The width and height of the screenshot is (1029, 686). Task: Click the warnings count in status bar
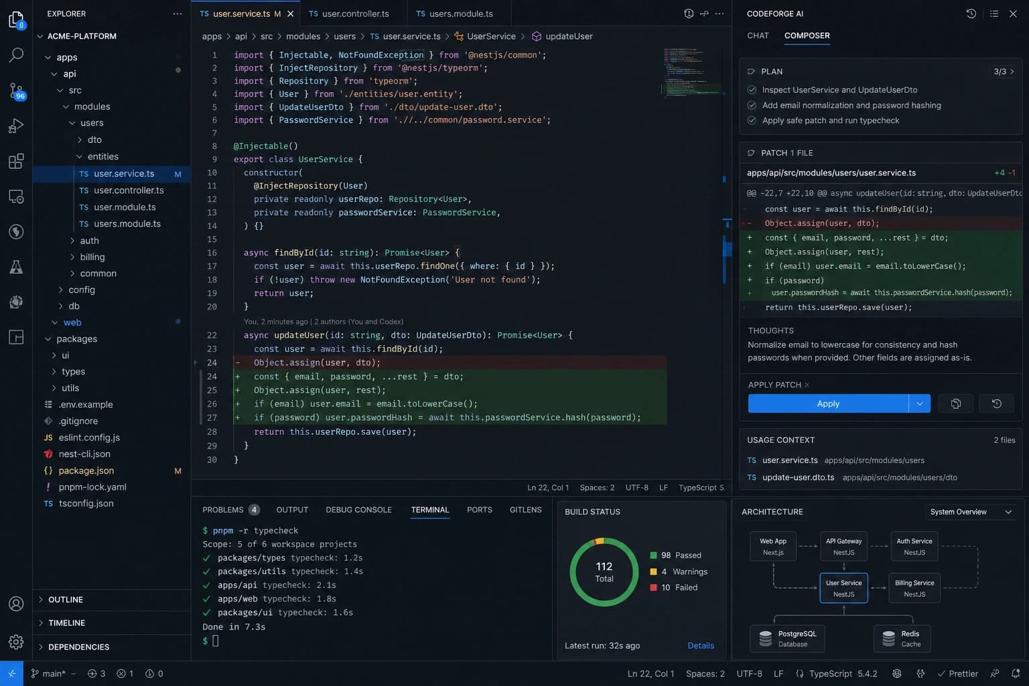pyautogui.click(x=154, y=673)
